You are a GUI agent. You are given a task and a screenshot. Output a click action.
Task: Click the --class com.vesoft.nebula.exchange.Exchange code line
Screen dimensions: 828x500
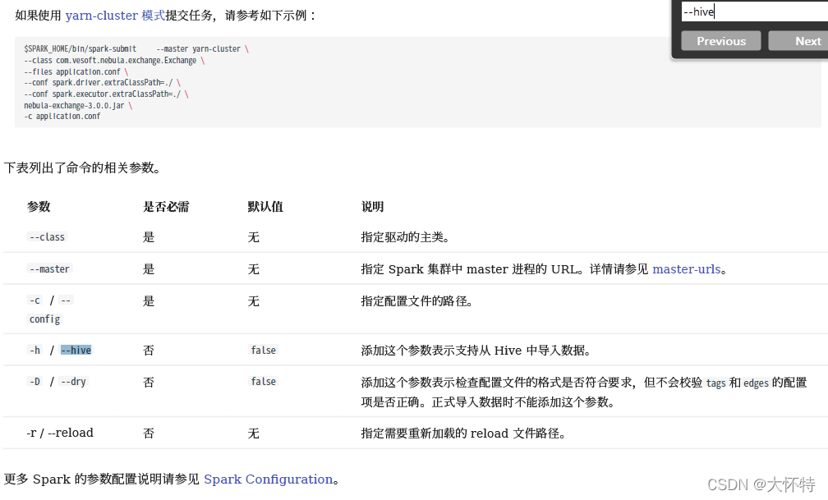tap(114, 60)
